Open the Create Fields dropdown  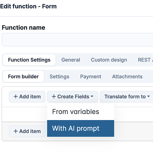point(73,97)
